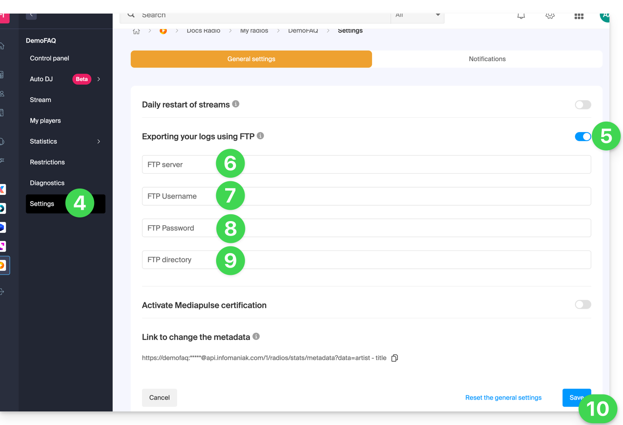Switch to the Notifications tab

pos(487,59)
